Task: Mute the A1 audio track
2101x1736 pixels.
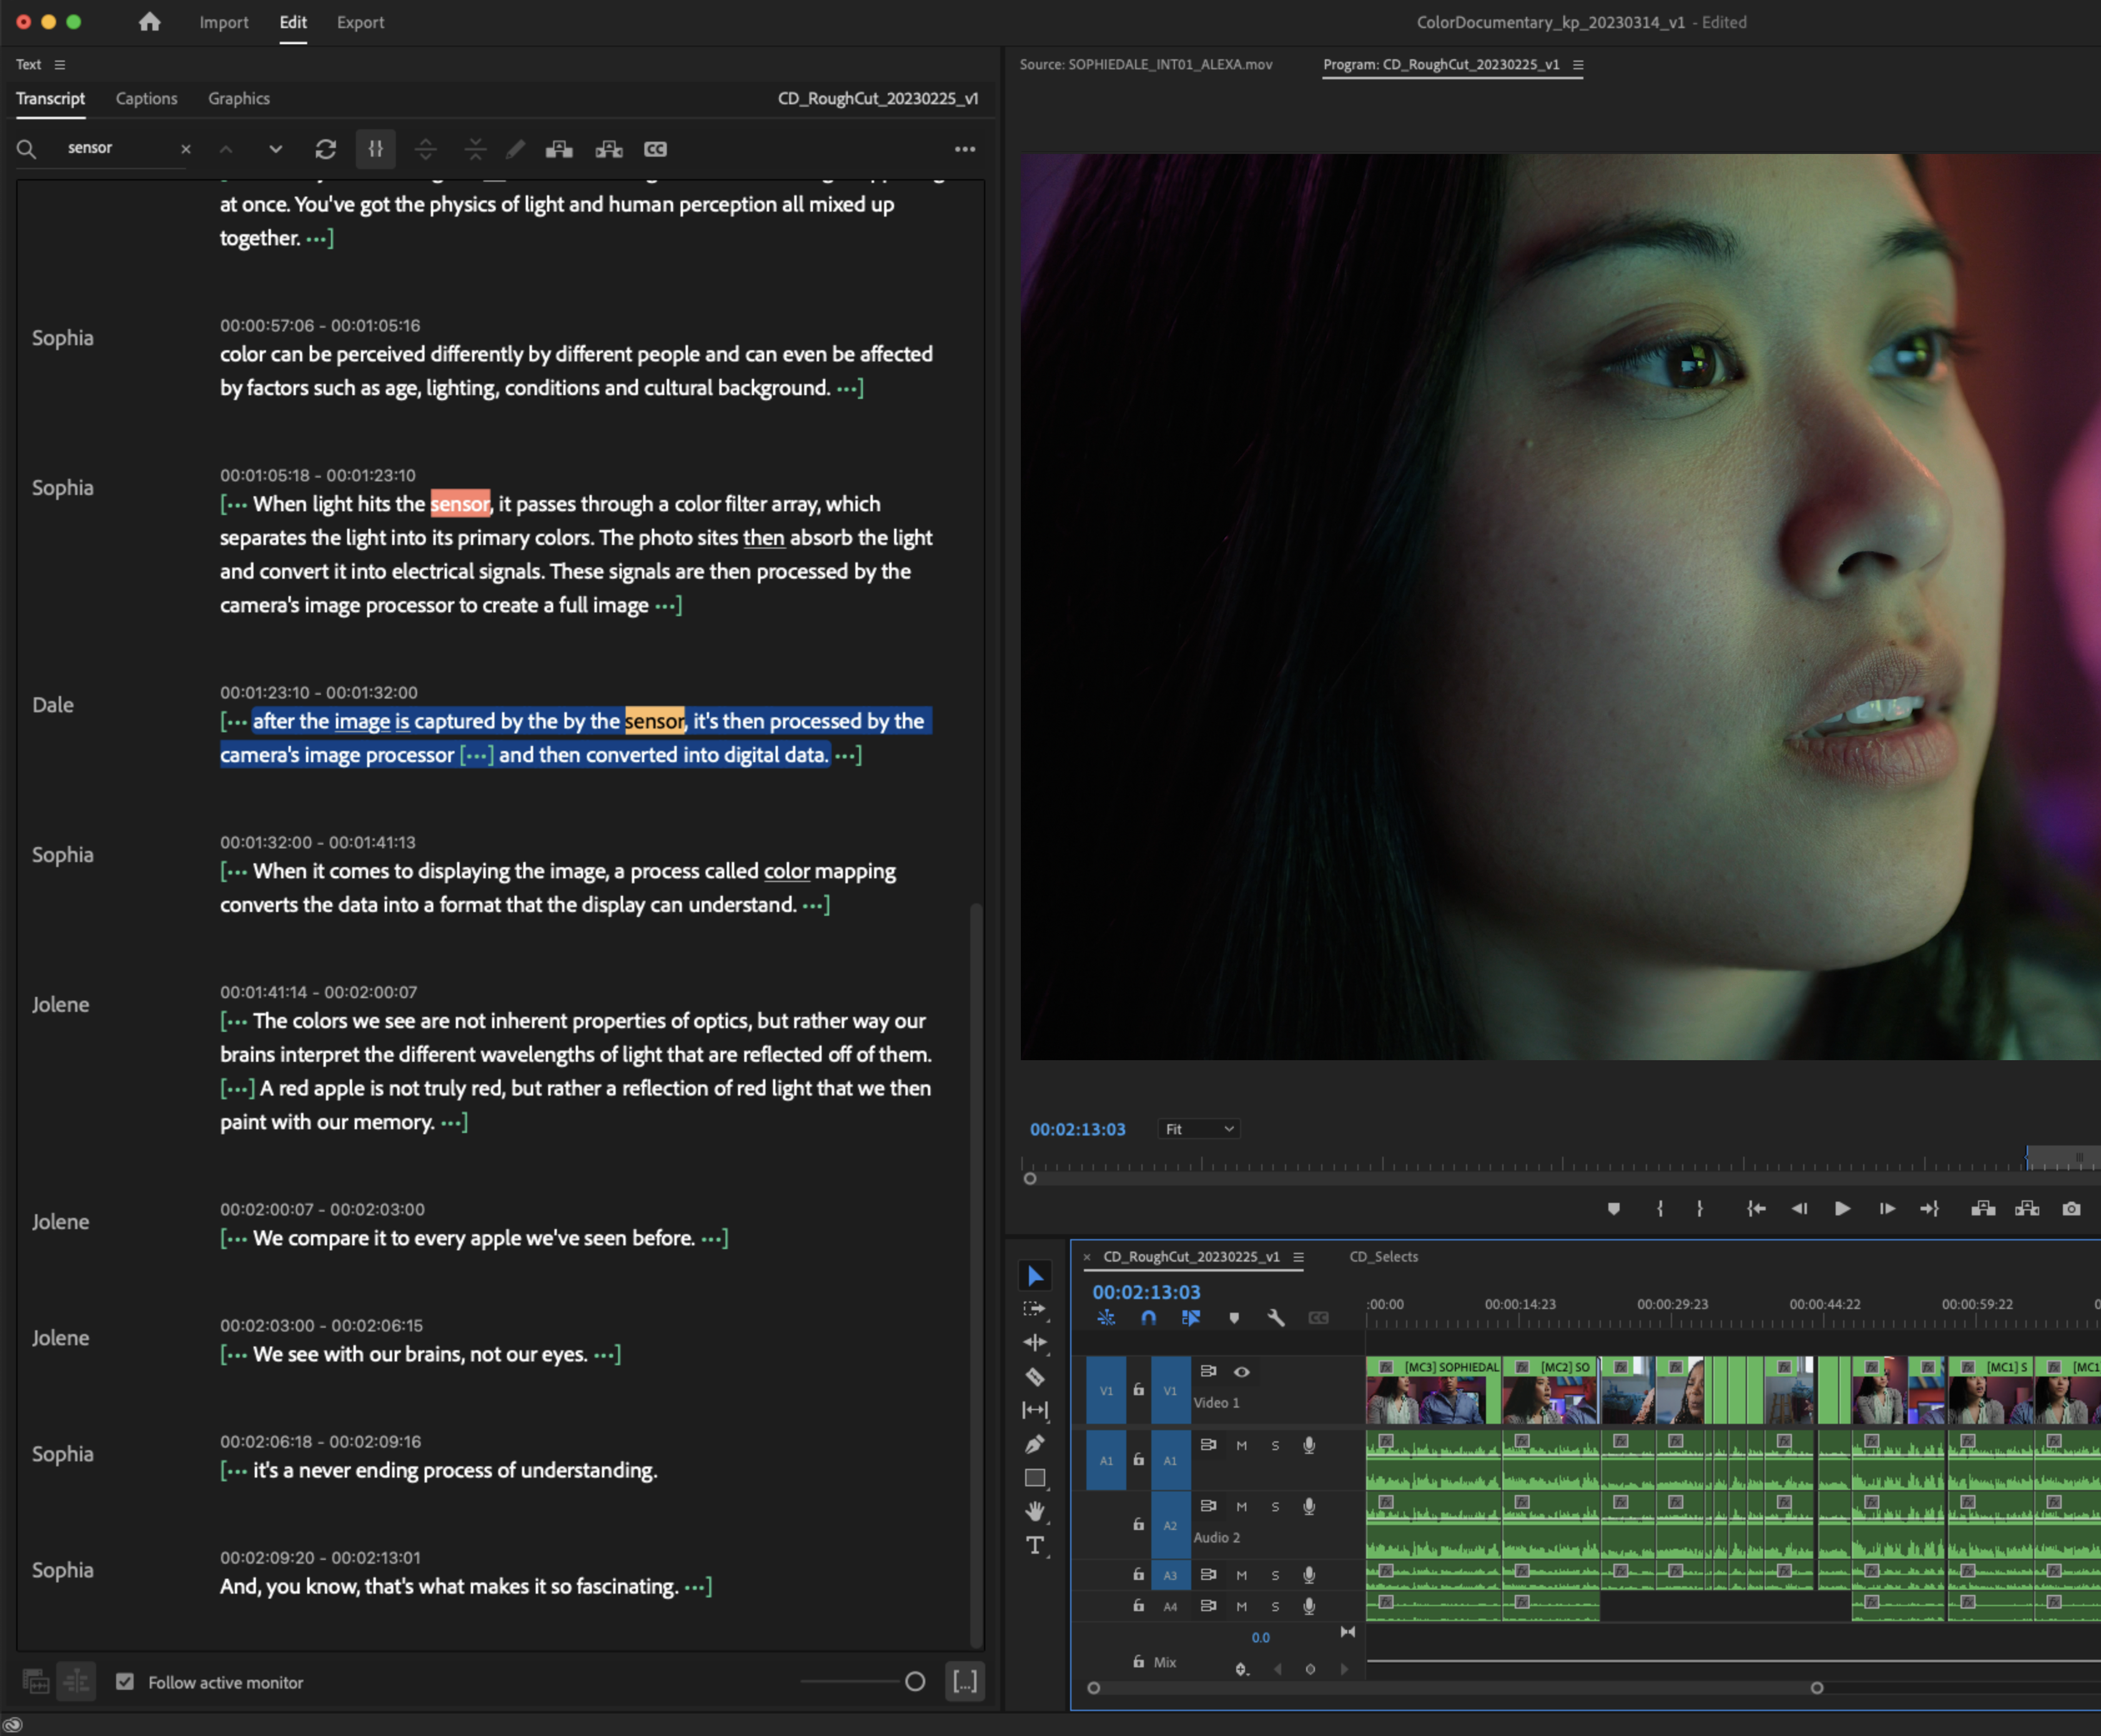Action: tap(1241, 1445)
